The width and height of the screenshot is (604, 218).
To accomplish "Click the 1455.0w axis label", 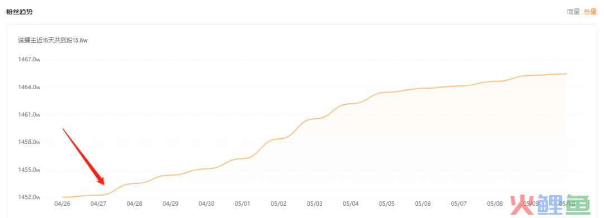I will tap(29, 170).
